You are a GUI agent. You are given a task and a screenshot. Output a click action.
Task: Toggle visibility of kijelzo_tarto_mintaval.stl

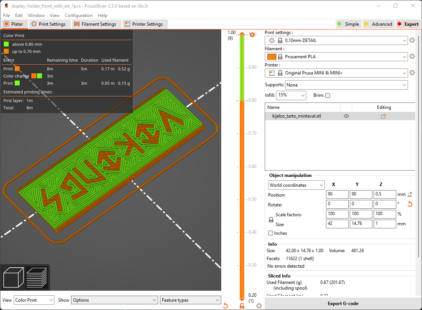tap(346, 116)
